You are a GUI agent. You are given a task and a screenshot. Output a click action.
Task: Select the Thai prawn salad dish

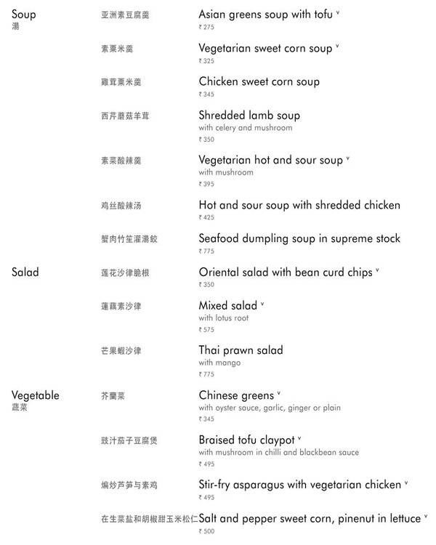click(x=241, y=350)
